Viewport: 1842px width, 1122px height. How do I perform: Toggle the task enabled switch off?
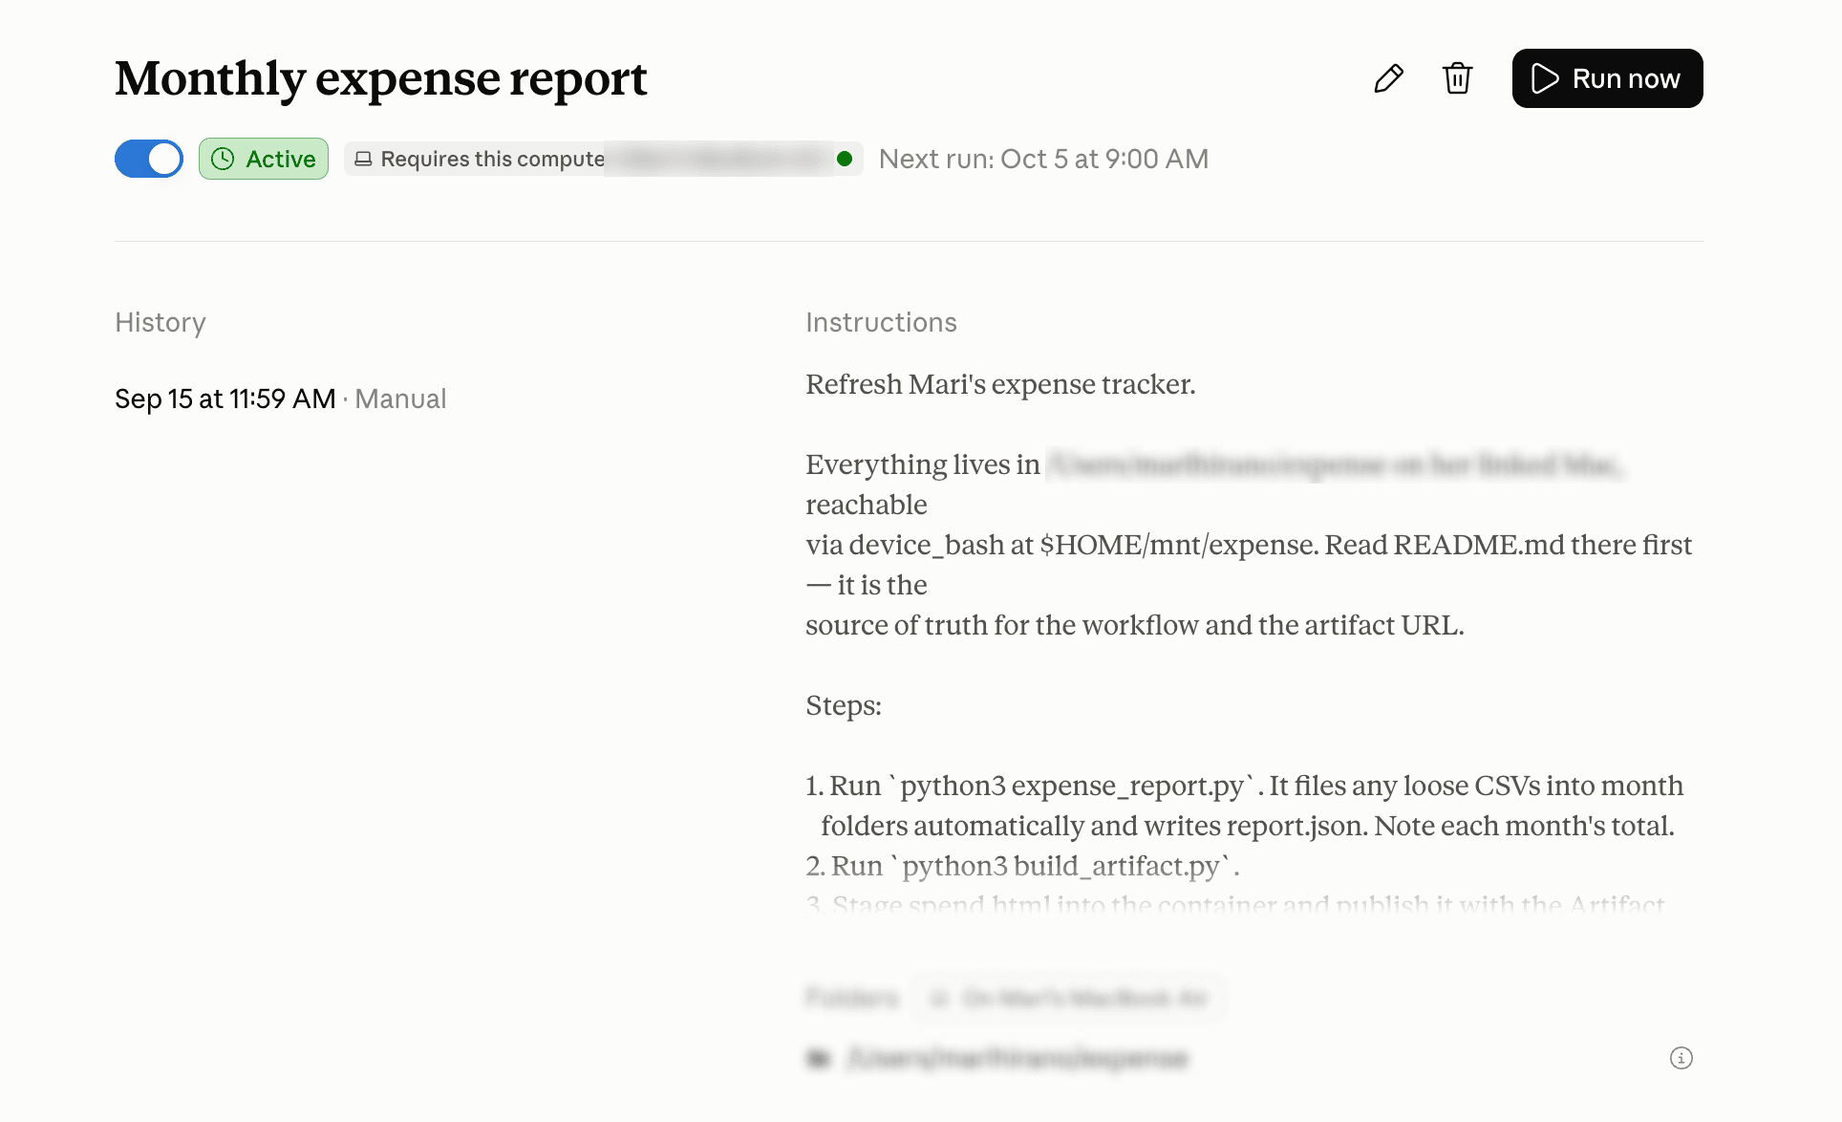[x=149, y=159]
